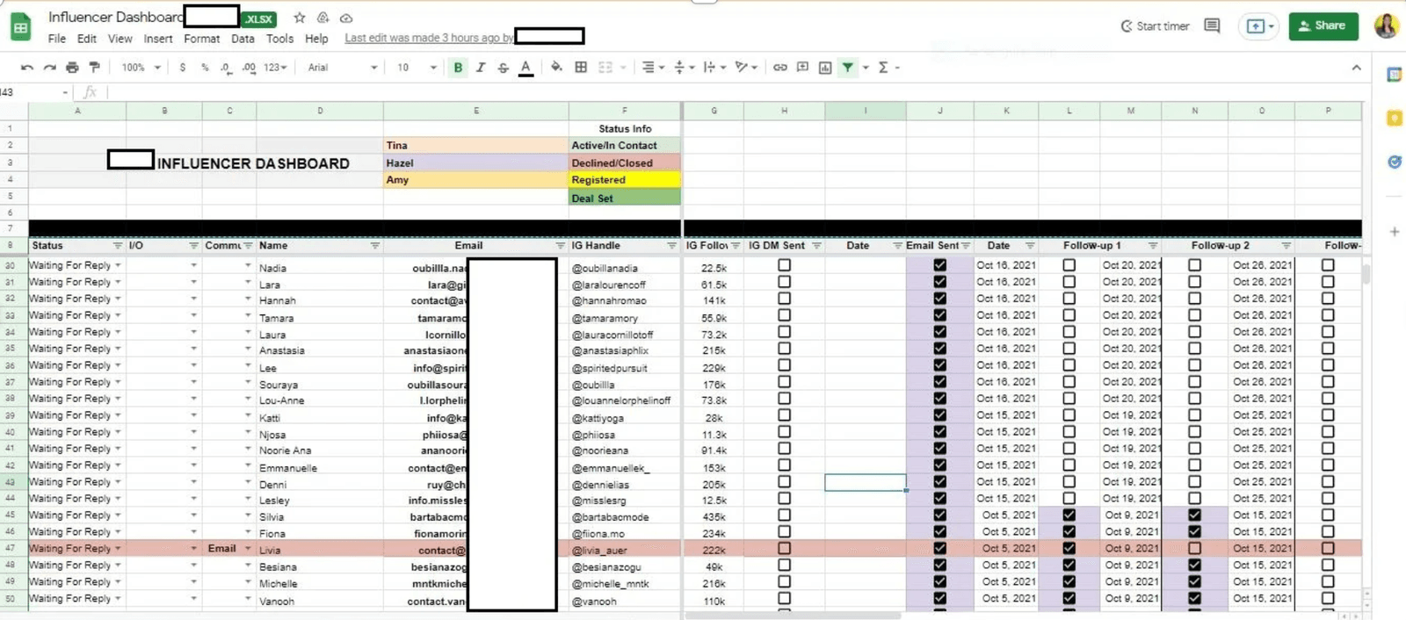Open the fill color bucket
Viewport: 1406px width, 620px height.
tap(556, 68)
